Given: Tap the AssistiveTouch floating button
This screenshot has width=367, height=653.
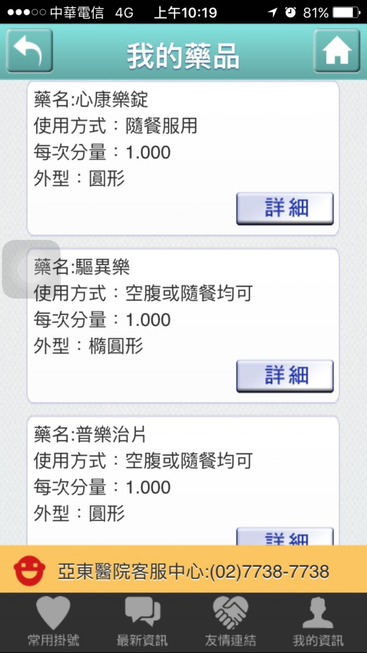Looking at the screenshot, I should [x=31, y=269].
